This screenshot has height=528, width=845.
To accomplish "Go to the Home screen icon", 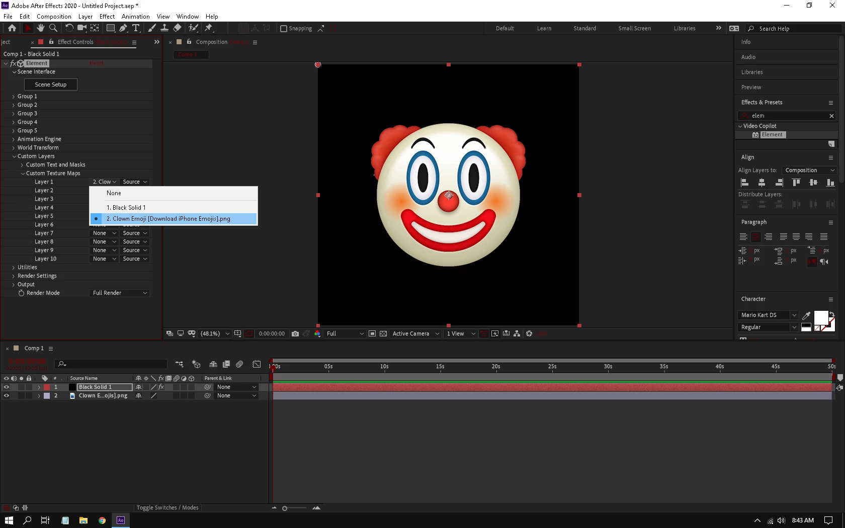I will [12, 28].
